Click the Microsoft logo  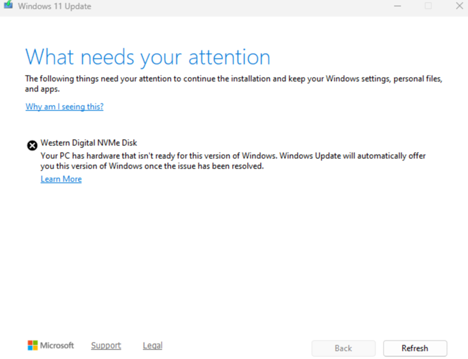[x=51, y=345]
